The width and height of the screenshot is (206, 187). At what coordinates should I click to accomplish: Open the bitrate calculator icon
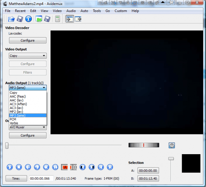(57, 19)
